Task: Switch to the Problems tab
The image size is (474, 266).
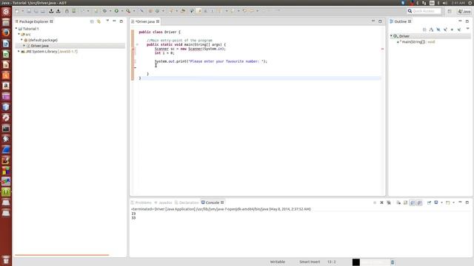Action: point(141,202)
